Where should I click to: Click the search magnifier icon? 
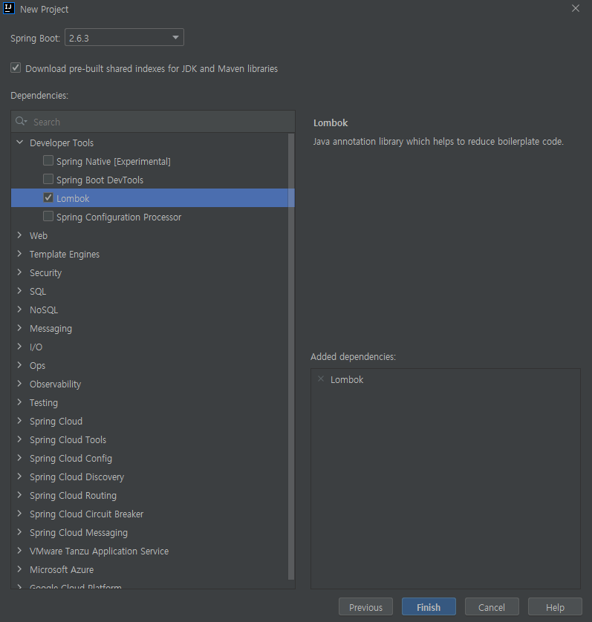[21, 122]
